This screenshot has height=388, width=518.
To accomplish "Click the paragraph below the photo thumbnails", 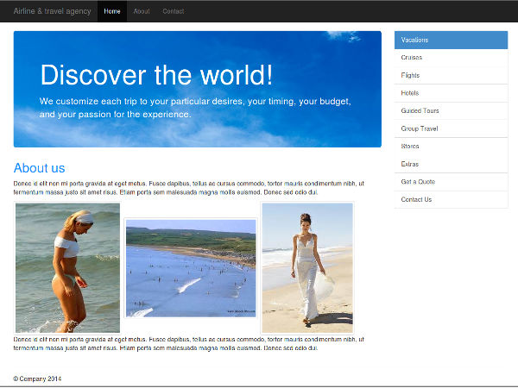I will 188,343.
